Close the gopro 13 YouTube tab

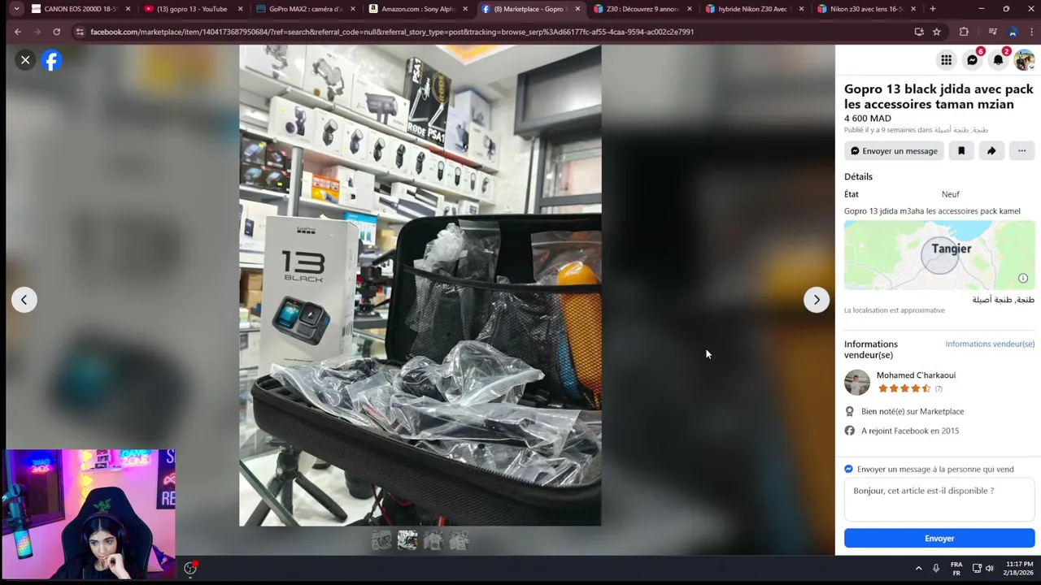[x=240, y=9]
